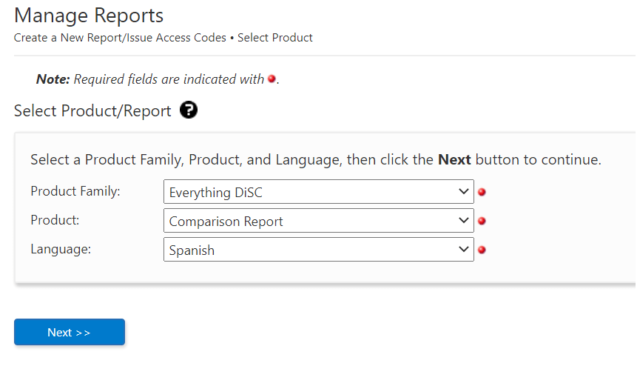Open the Product Family dropdown
Image resolution: width=637 pixels, height=369 pixels.
(x=318, y=192)
